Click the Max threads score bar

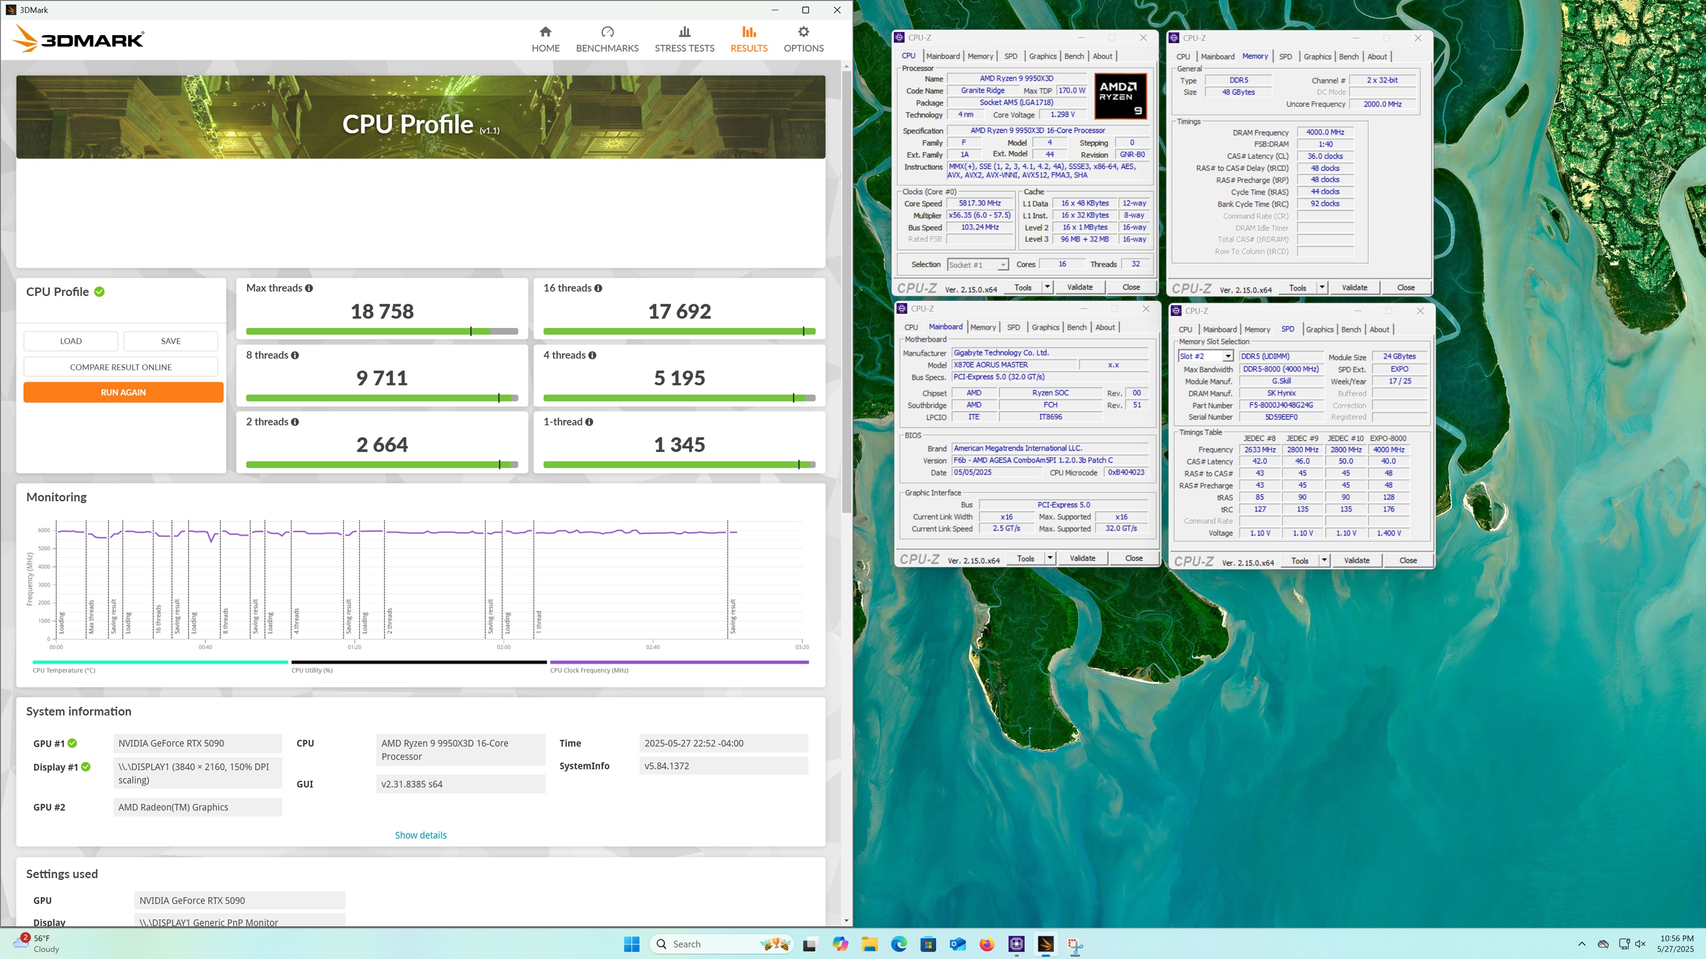click(382, 331)
